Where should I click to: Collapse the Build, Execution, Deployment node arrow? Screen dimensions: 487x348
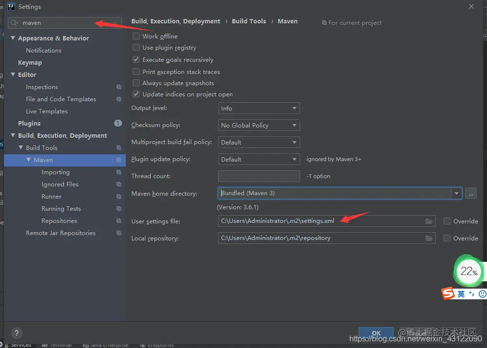(13, 135)
